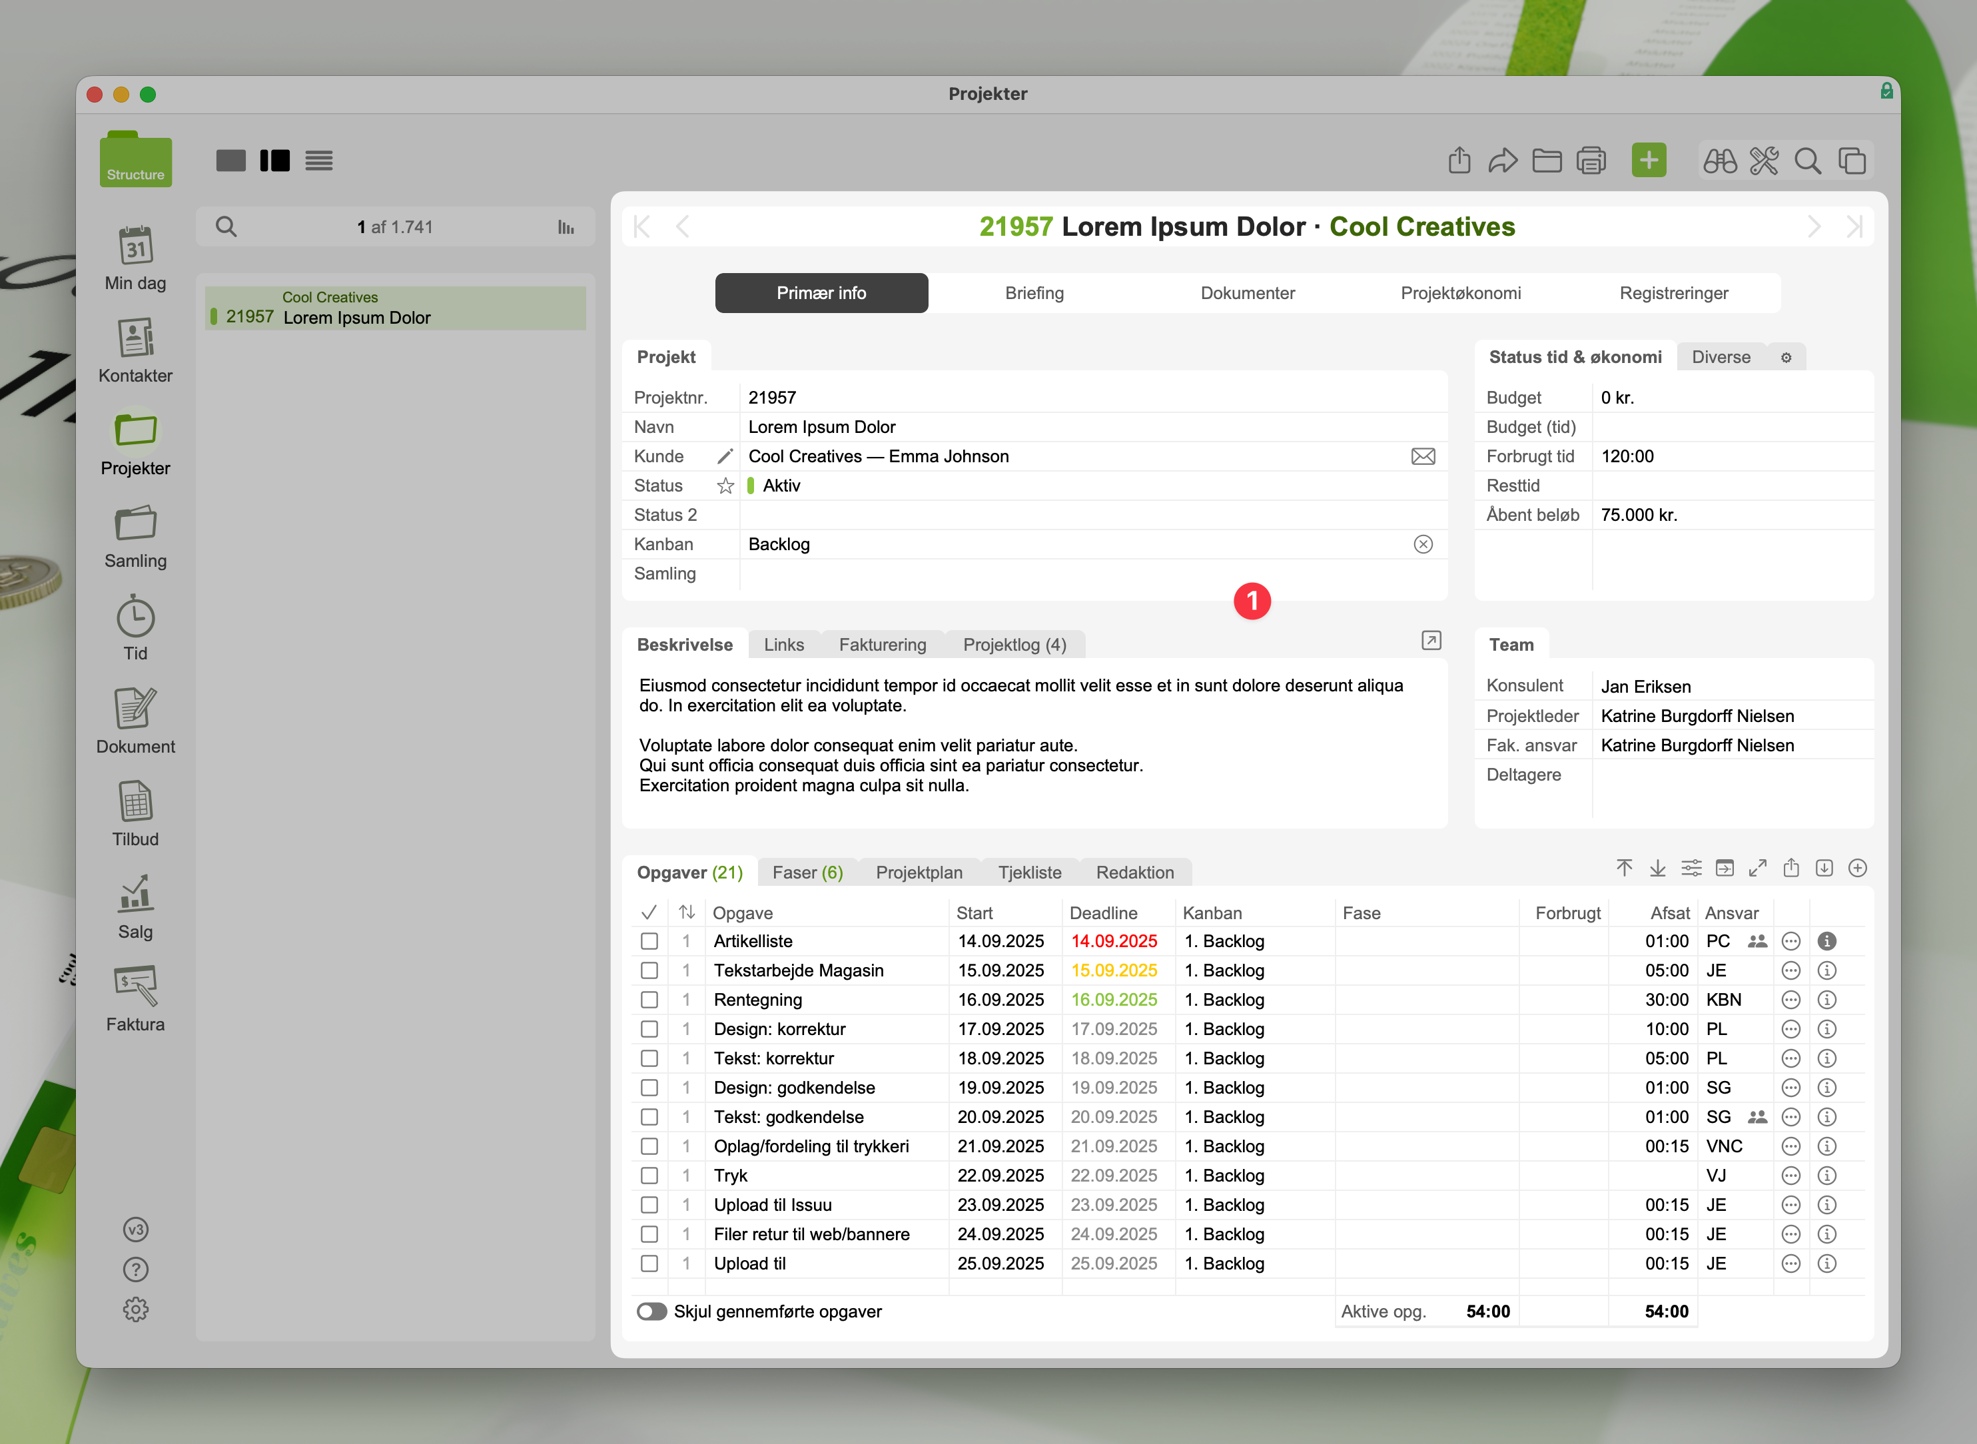This screenshot has width=1977, height=1444.
Task: Expand description in popout window icon
Action: (x=1431, y=641)
